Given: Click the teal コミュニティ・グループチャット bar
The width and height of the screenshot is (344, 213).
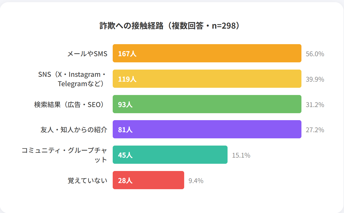Looking at the screenshot, I should point(170,155).
